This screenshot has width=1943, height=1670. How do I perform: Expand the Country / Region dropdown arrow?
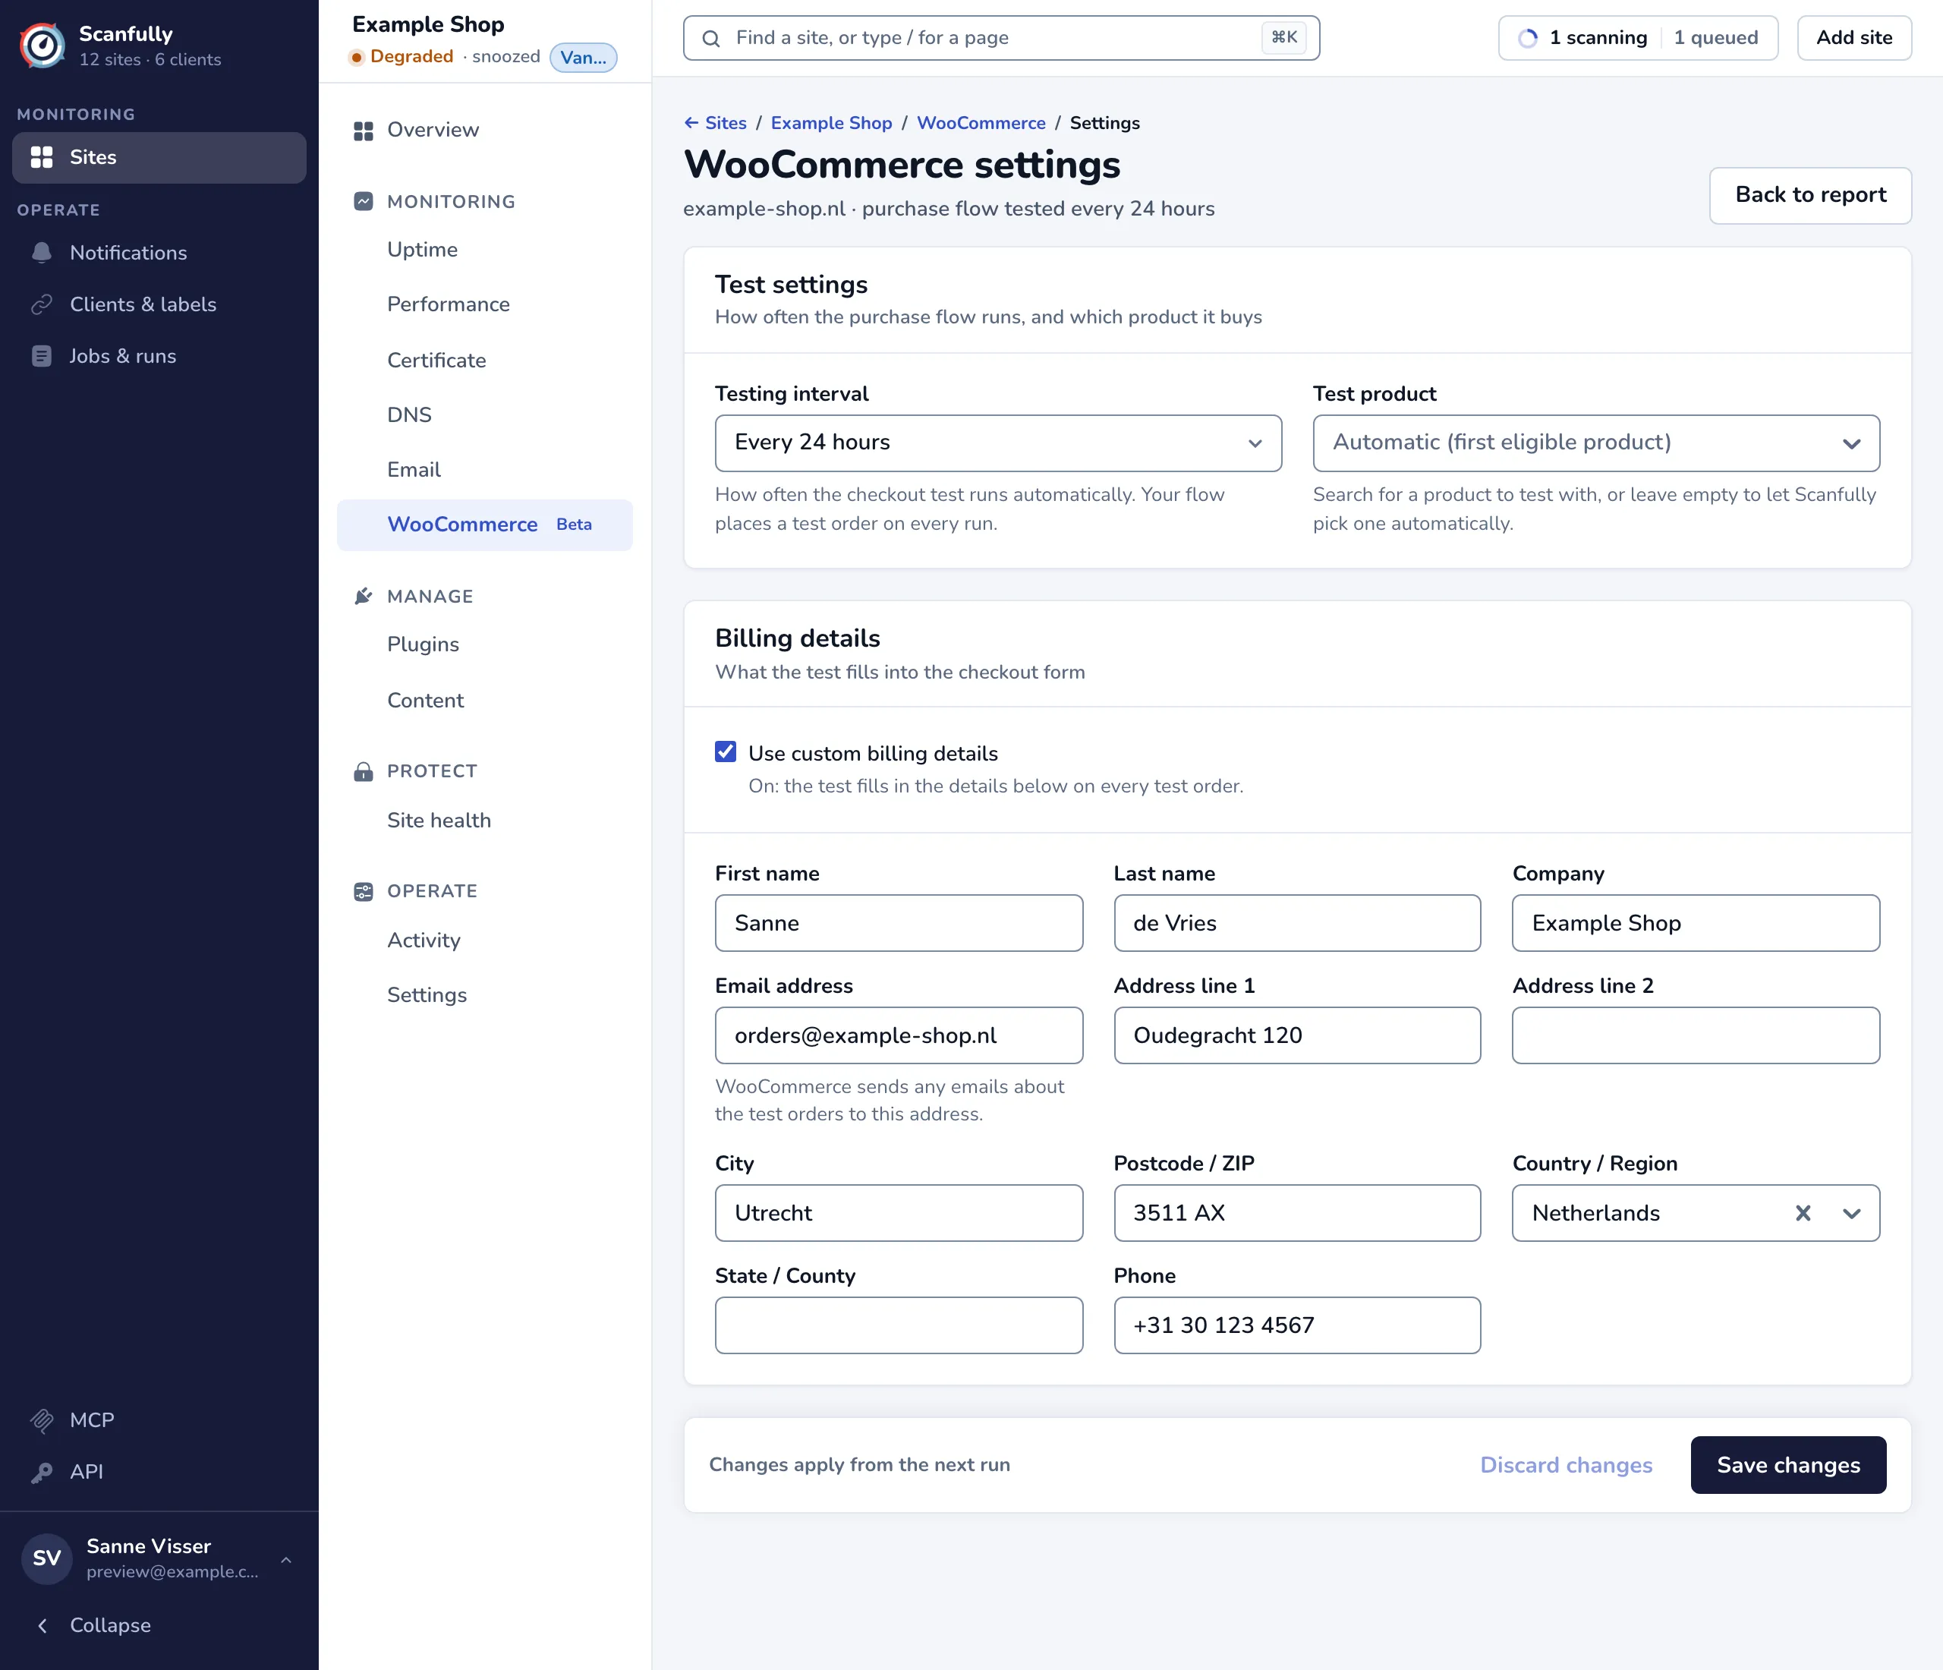pyautogui.click(x=1850, y=1213)
